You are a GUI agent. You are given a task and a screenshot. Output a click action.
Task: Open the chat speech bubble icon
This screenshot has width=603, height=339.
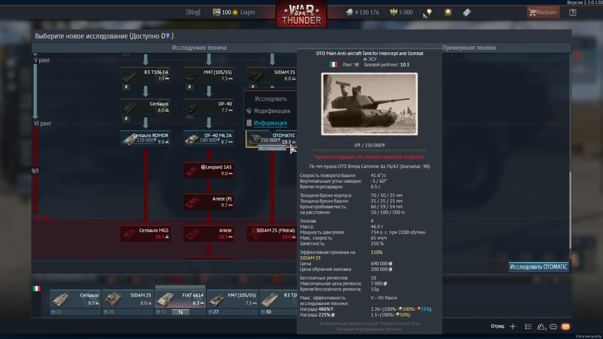pyautogui.click(x=553, y=326)
